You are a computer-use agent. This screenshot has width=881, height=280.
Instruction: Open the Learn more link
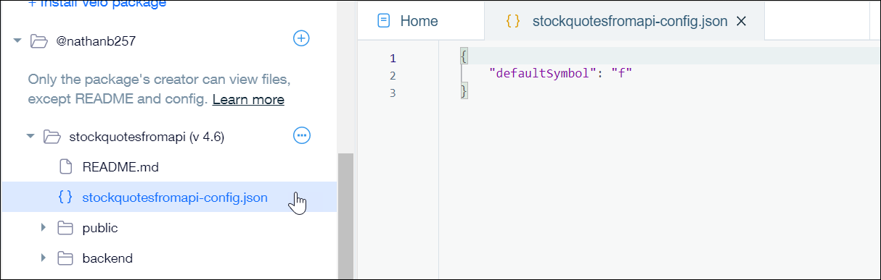pyautogui.click(x=248, y=99)
